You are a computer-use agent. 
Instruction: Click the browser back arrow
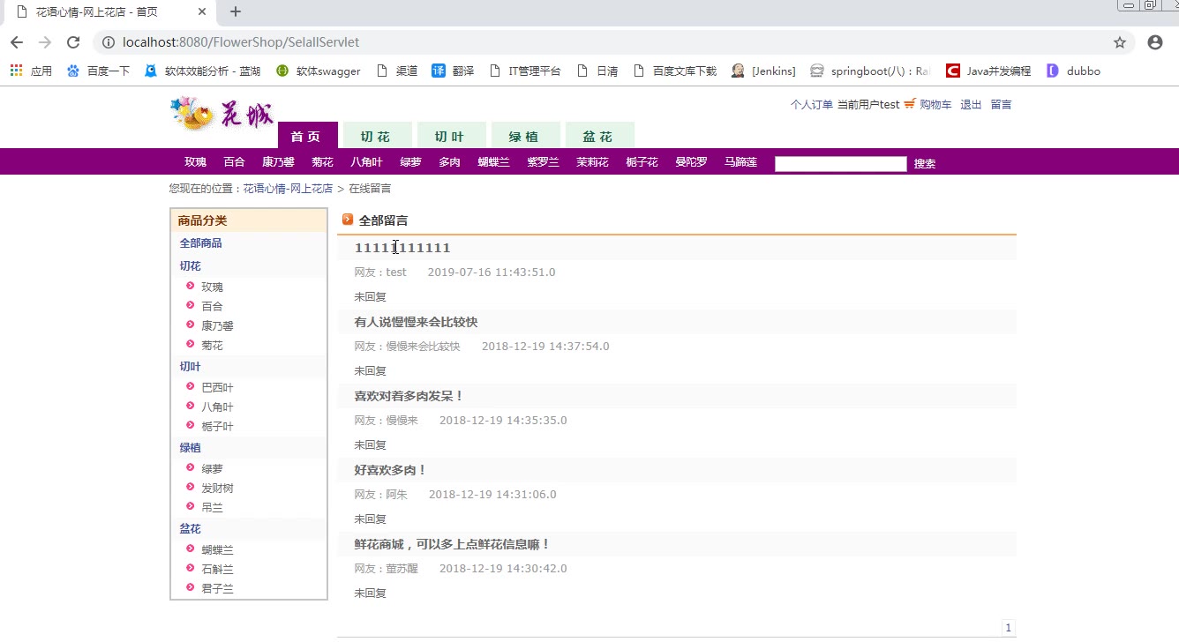(17, 42)
